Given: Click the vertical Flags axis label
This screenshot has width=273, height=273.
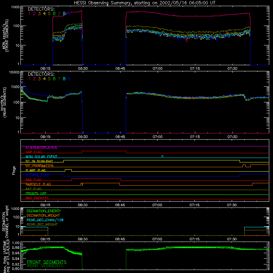Looking at the screenshot, I should coord(14,170).
